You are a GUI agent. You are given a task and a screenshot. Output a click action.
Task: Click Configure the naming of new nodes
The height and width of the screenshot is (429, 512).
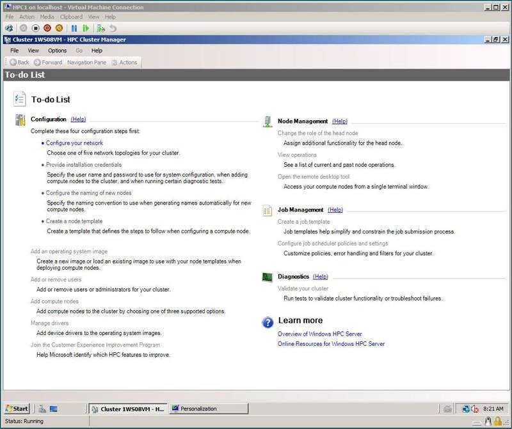click(x=88, y=193)
